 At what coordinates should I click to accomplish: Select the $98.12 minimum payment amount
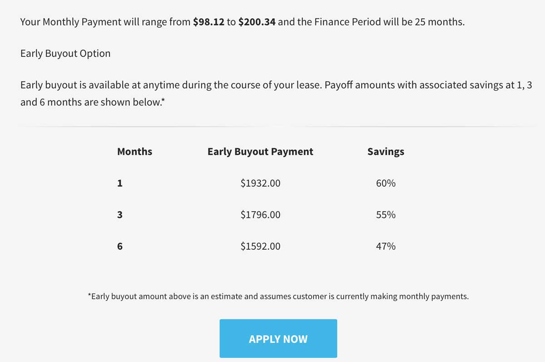click(x=209, y=21)
